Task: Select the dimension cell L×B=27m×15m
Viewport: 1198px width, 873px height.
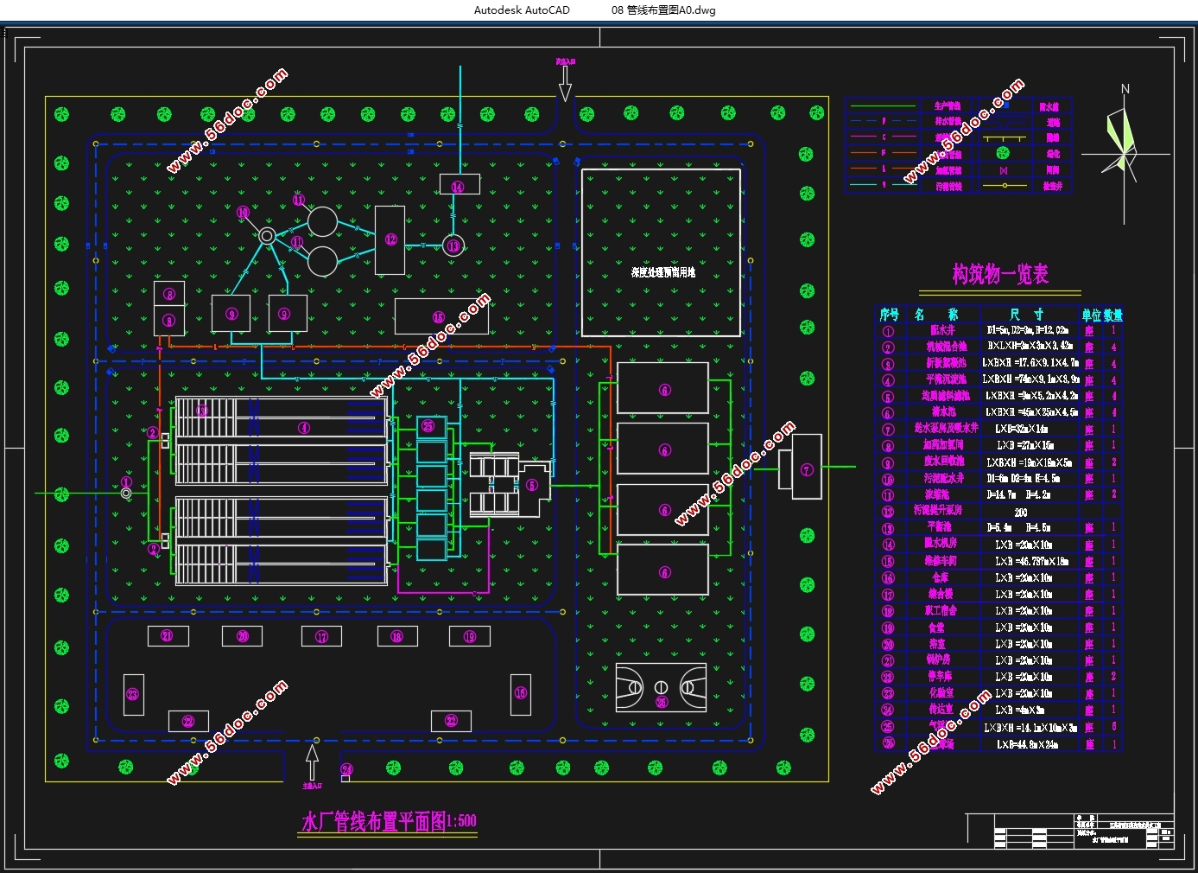Action: click(1024, 445)
